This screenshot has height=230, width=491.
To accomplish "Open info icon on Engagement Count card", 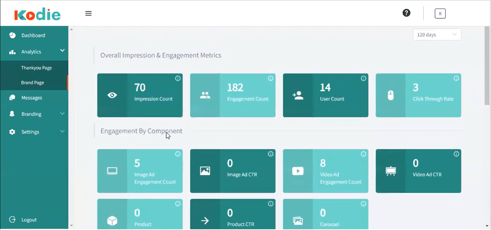I will point(271,78).
